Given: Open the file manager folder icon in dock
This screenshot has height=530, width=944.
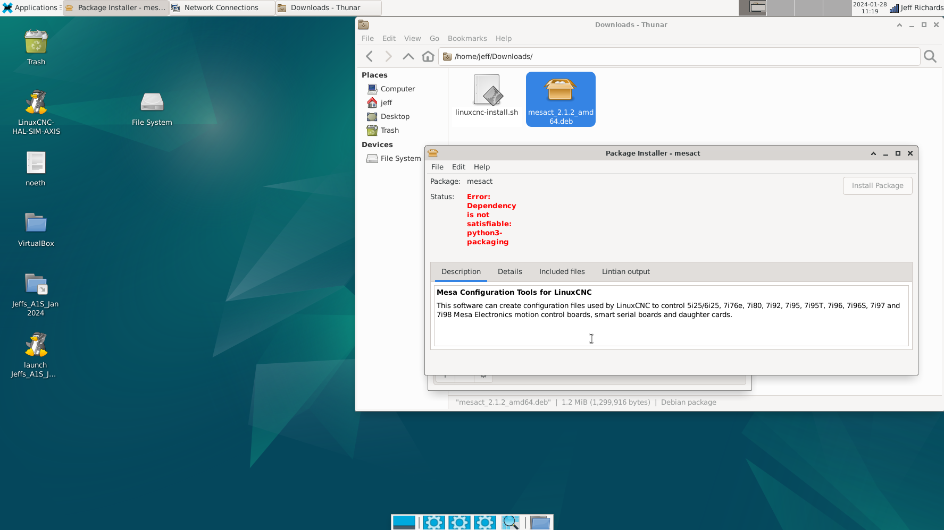Looking at the screenshot, I should tap(540, 523).
